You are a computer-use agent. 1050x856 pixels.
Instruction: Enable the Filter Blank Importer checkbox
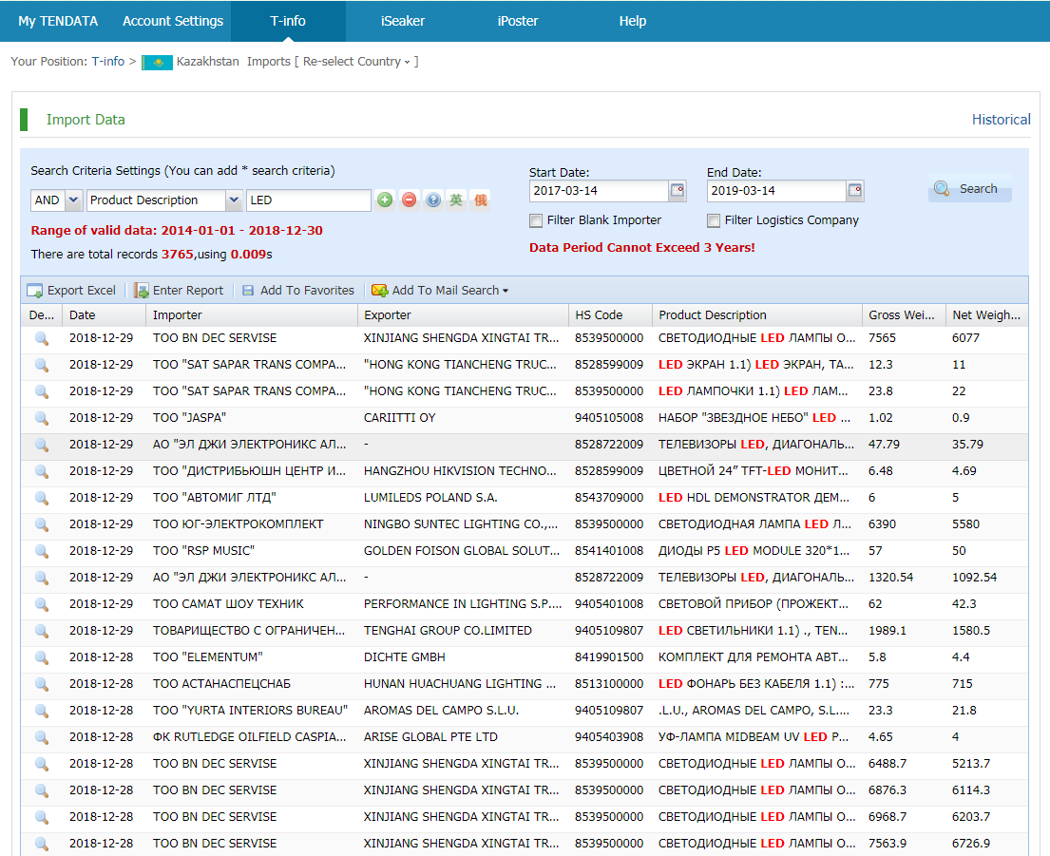(536, 220)
